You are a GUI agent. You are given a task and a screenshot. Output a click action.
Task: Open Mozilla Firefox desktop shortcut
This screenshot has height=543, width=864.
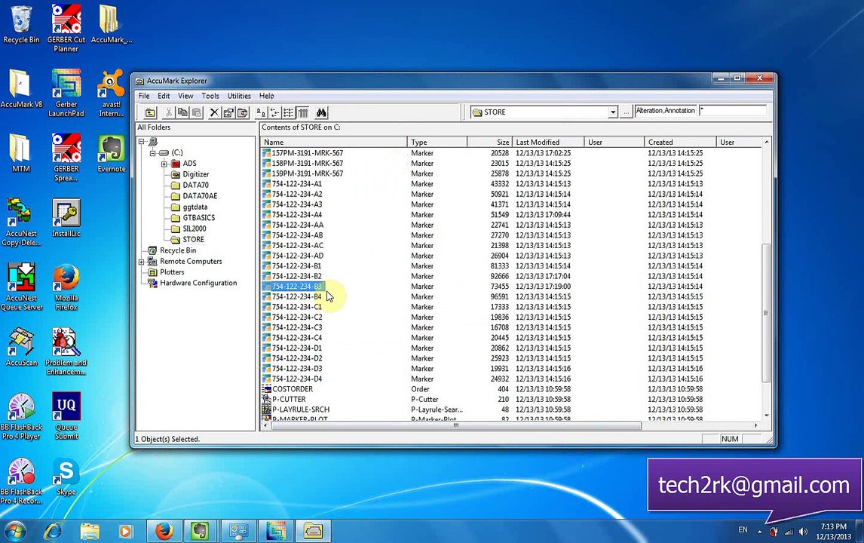pos(66,287)
